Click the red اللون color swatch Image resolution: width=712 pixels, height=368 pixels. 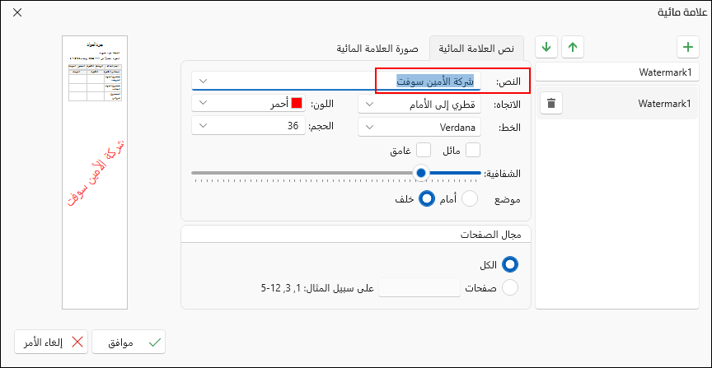point(297,103)
